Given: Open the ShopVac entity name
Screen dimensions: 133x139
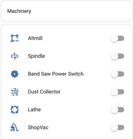Looking at the screenshot, I should pos(38,128).
